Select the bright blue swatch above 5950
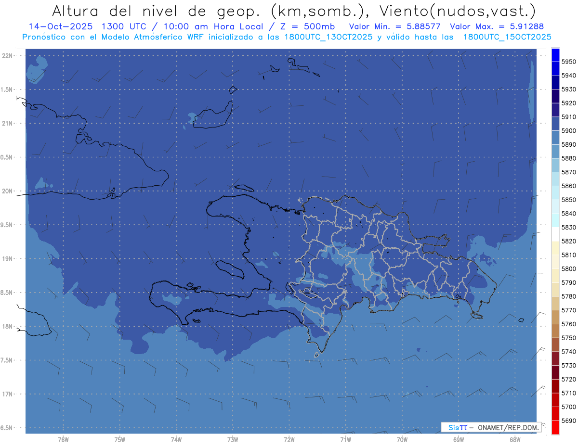Image resolution: width=578 pixels, height=446 pixels. [x=555, y=55]
